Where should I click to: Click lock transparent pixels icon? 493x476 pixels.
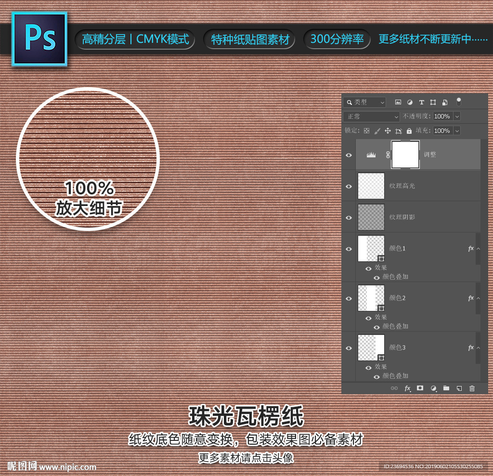tap(366, 131)
